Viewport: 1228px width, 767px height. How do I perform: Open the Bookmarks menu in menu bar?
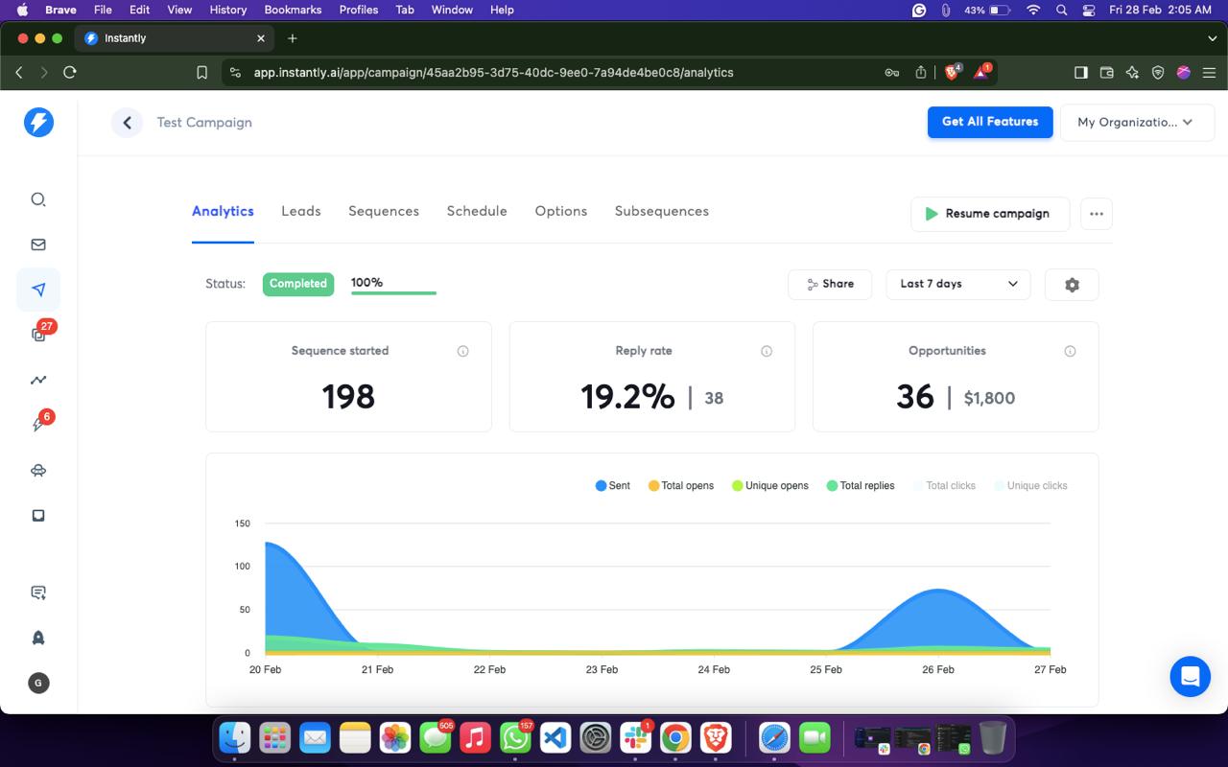(x=293, y=10)
